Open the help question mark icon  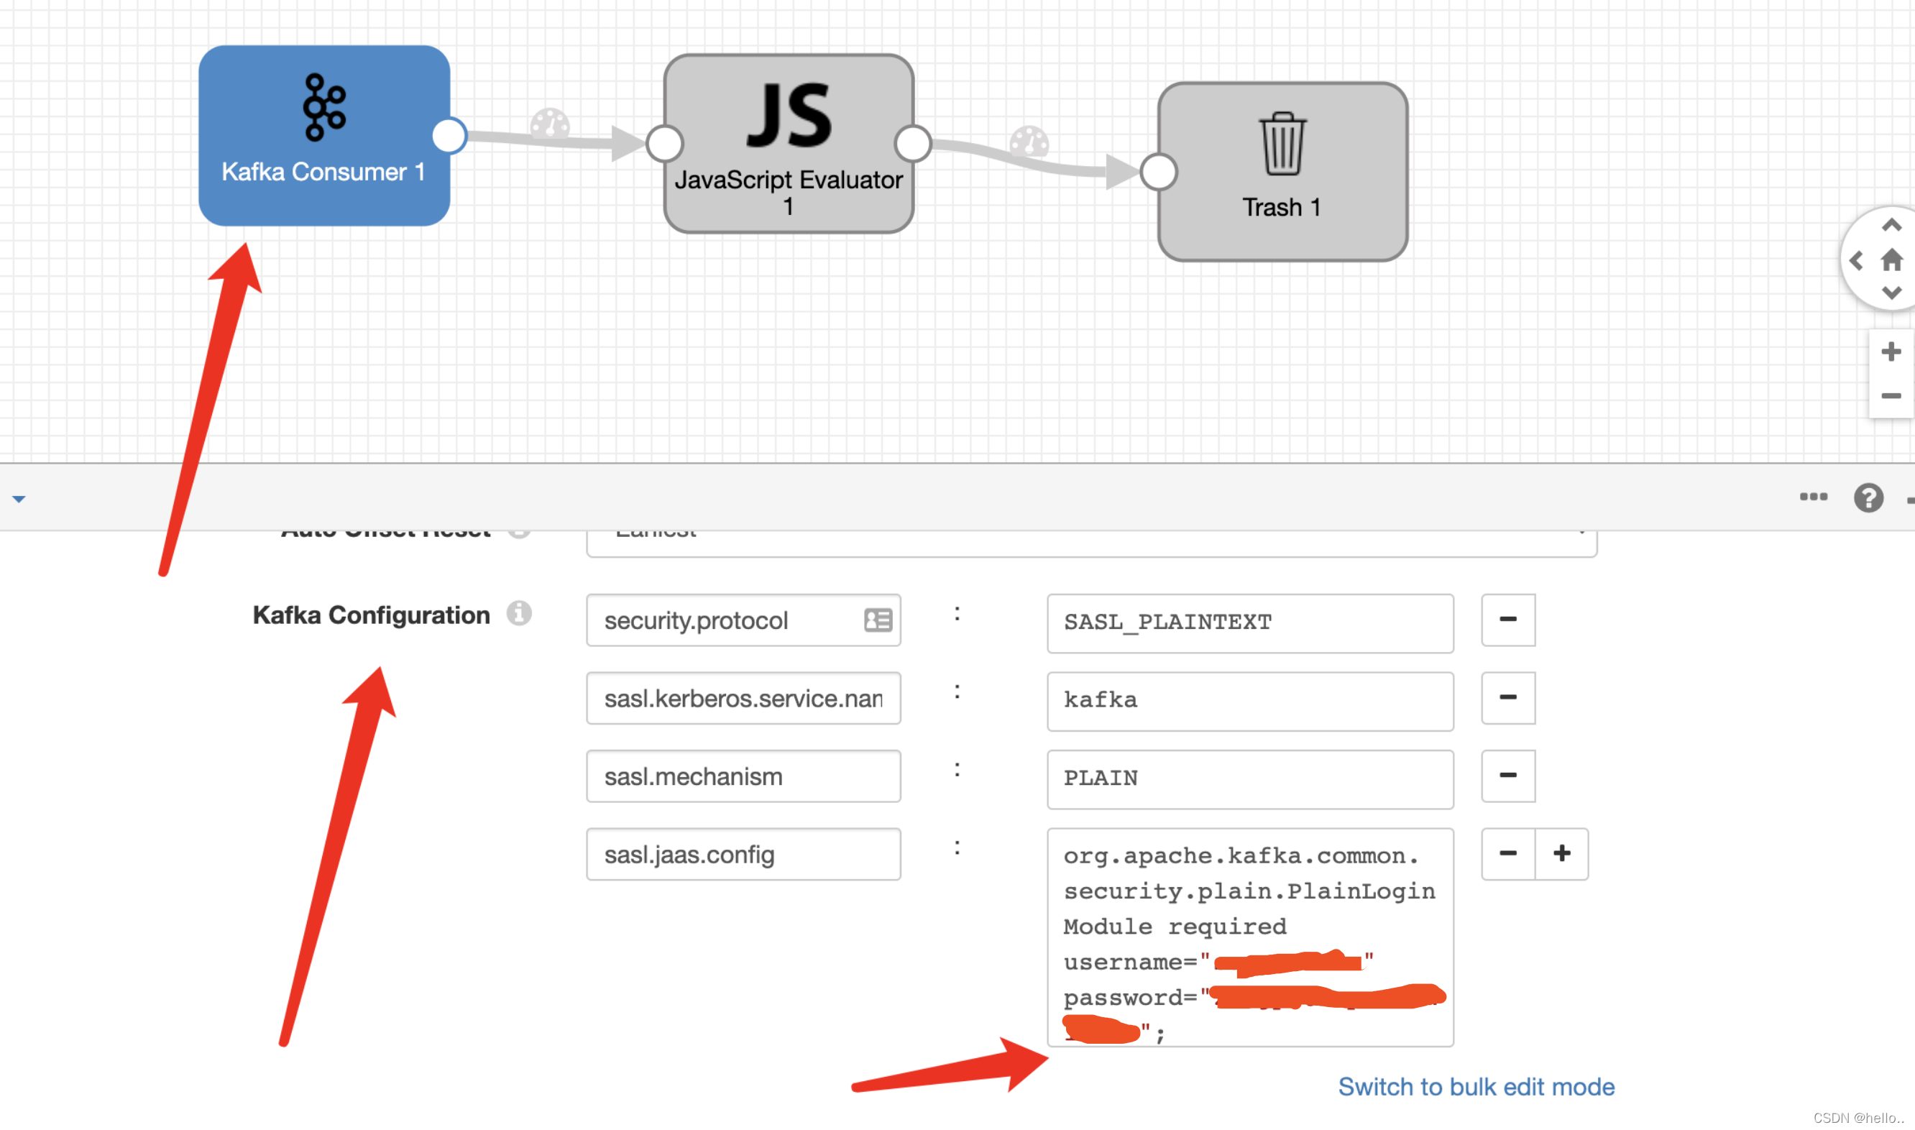tap(1868, 498)
